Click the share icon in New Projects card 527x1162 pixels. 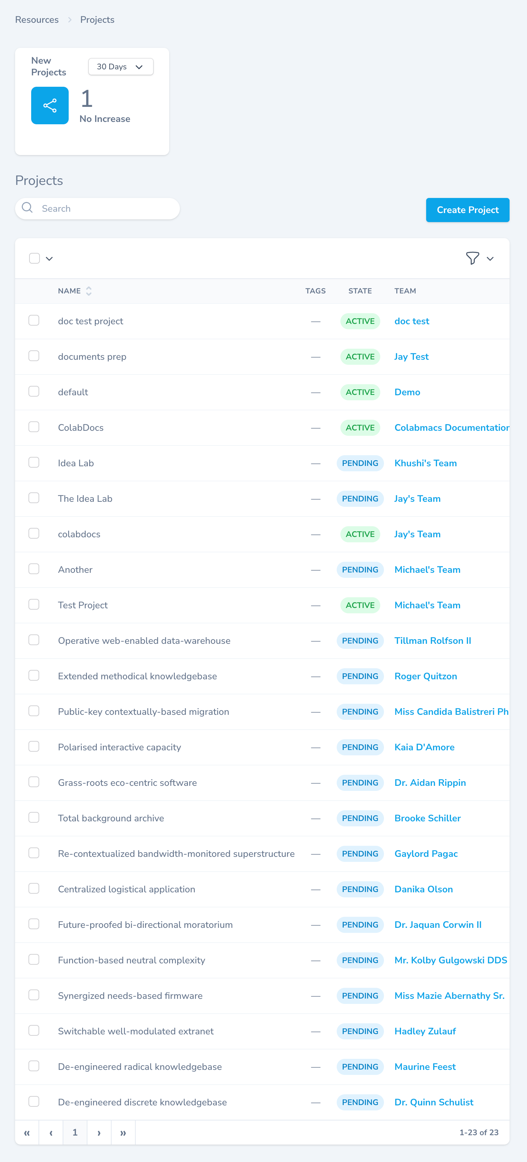click(50, 105)
